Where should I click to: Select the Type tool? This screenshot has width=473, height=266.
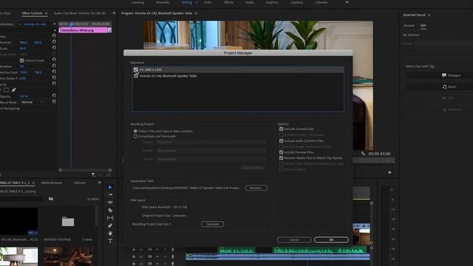110,241
